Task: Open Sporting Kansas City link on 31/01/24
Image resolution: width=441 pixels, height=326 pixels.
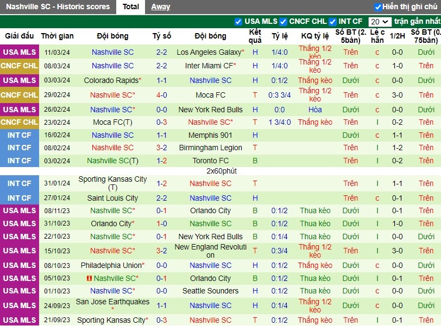Action: [112, 183]
